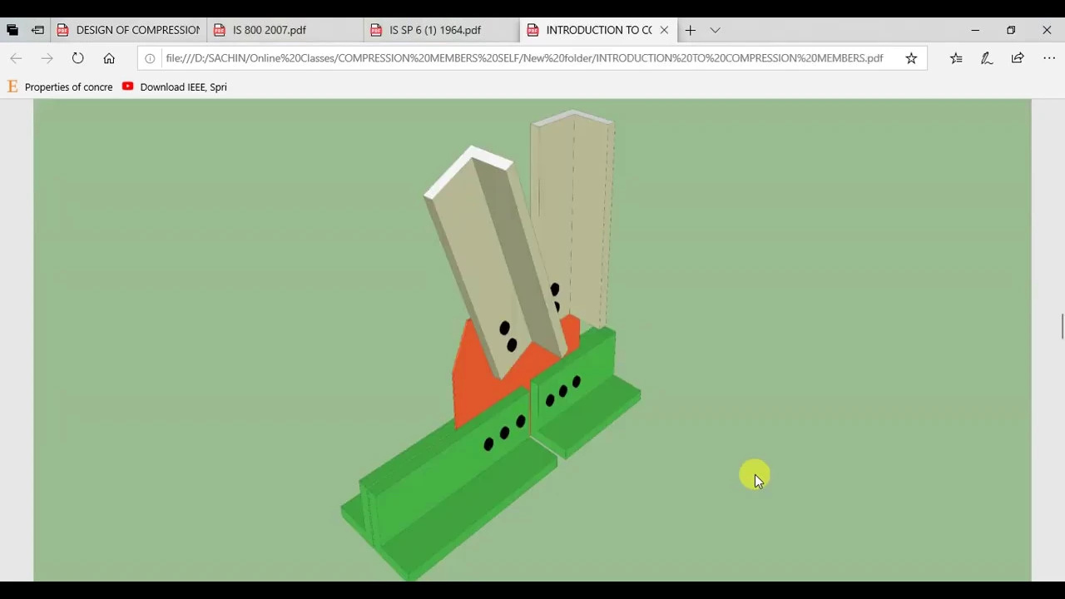Screen dimensions: 1065x599
Task: Show site information icon in address bar
Action: click(x=150, y=58)
